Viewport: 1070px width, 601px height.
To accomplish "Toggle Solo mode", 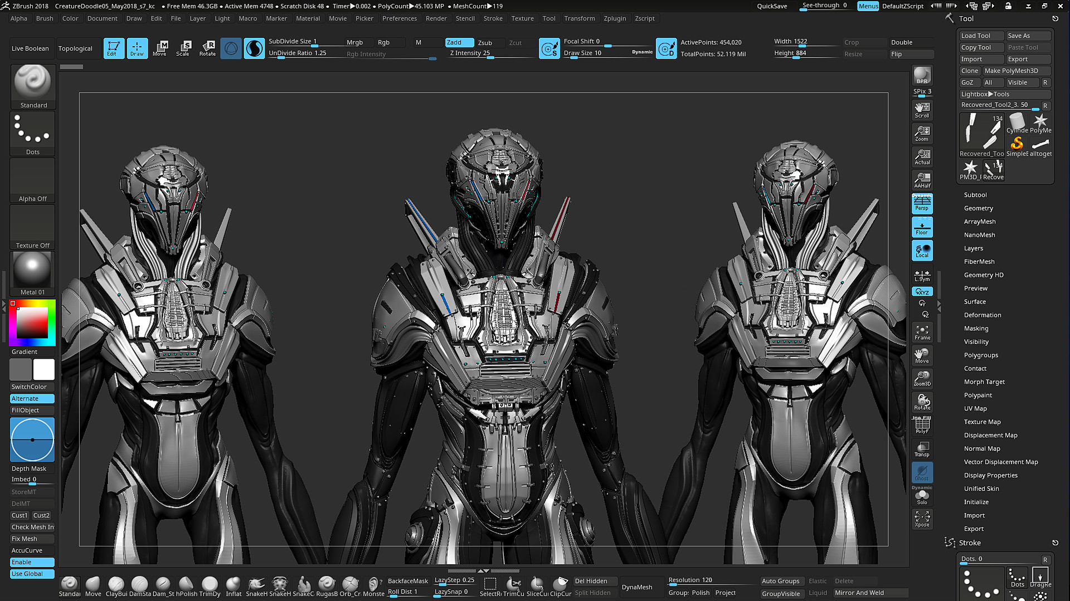I will coord(922,496).
